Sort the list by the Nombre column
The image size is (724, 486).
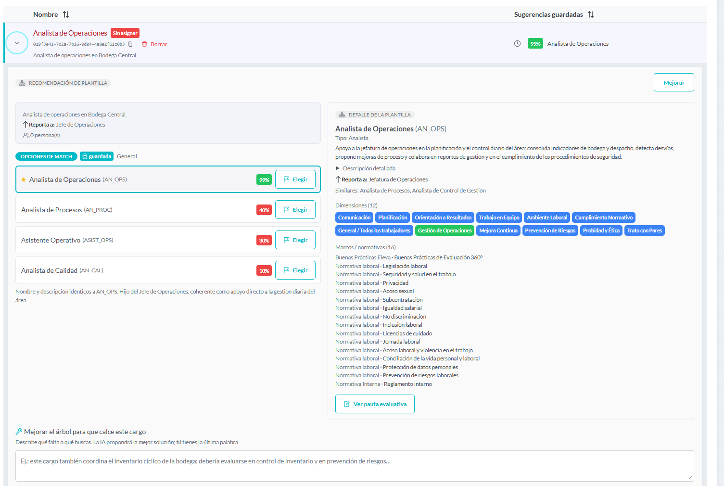66,14
